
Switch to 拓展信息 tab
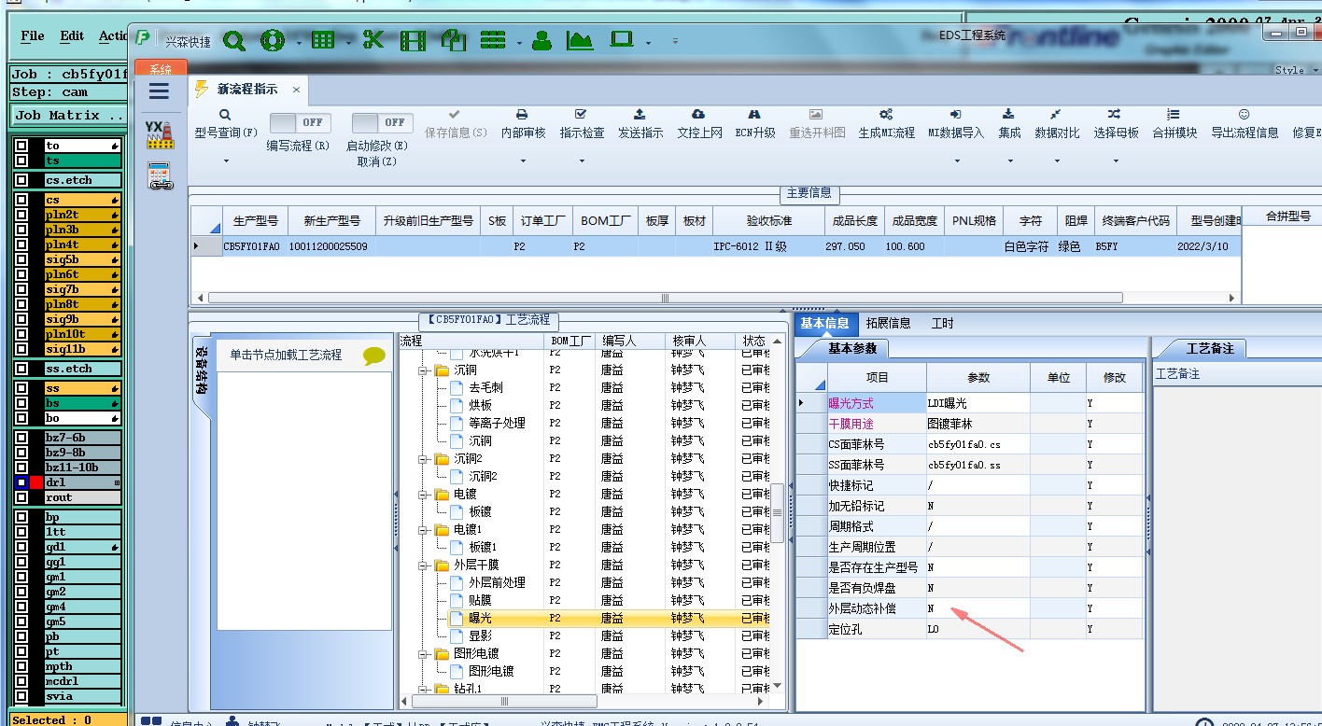click(x=888, y=324)
